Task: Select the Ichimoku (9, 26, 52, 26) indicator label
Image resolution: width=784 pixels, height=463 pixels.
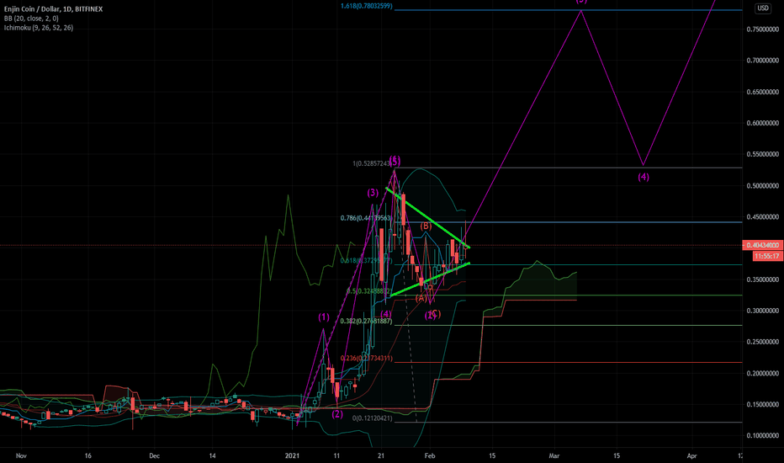Action: click(39, 28)
